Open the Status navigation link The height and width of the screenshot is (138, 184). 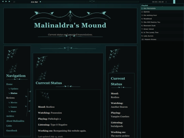(14, 93)
